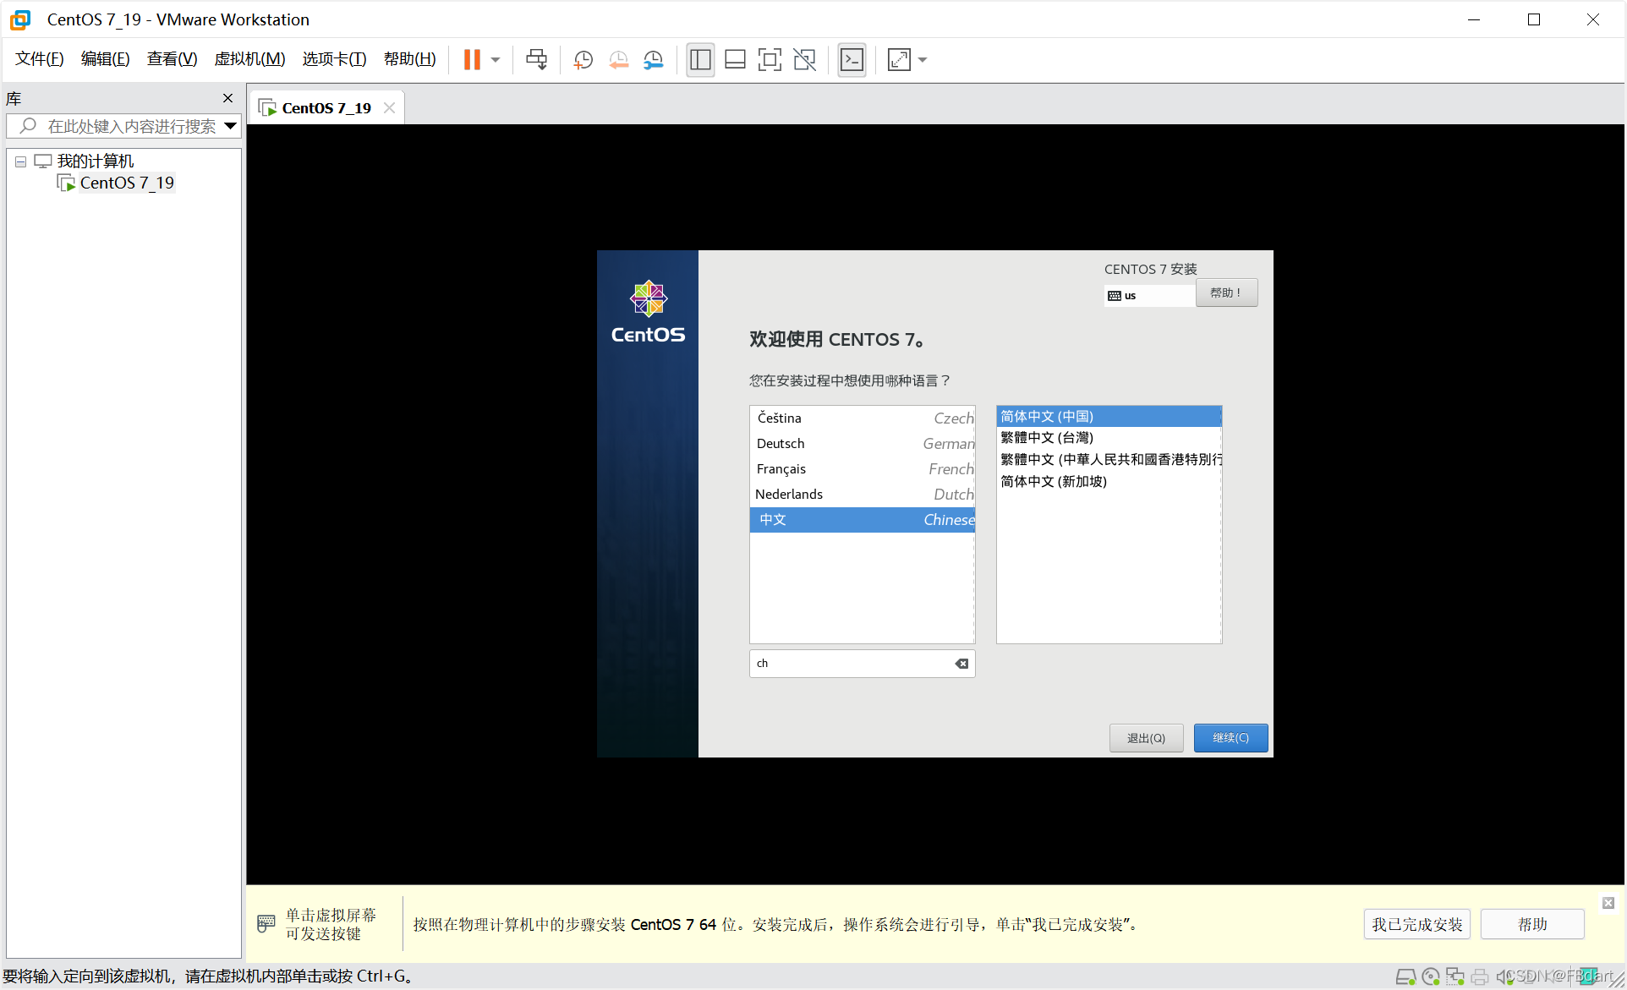Open the stretch mode dropdown arrow
This screenshot has height=990, width=1627.
click(x=922, y=59)
